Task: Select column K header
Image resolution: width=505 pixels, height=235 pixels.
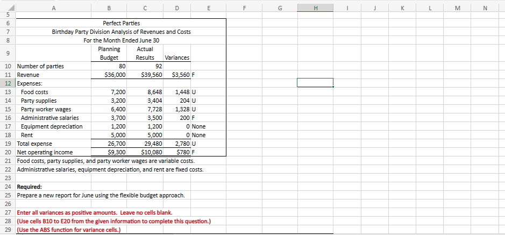Action: pos(403,8)
